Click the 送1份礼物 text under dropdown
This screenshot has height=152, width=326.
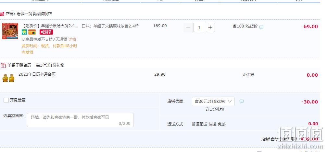click(x=215, y=109)
